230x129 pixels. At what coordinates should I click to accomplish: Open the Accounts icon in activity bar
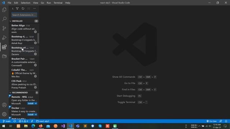tap(4, 105)
